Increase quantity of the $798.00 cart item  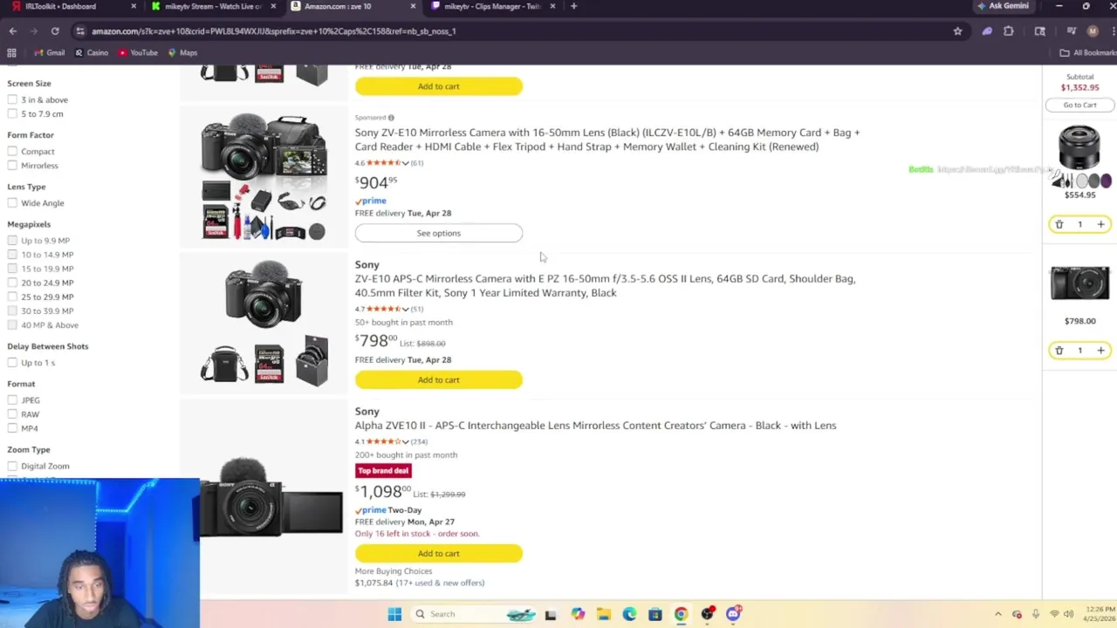pyautogui.click(x=1100, y=351)
